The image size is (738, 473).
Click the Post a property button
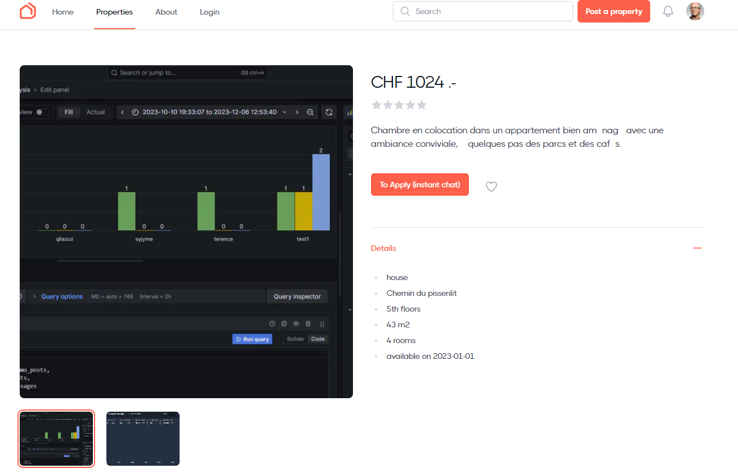coord(614,11)
